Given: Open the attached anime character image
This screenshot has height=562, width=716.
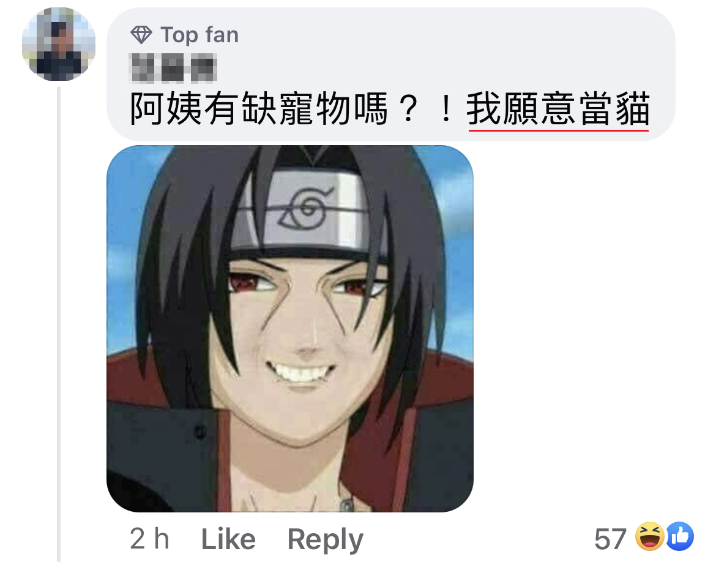Looking at the screenshot, I should coord(290,329).
